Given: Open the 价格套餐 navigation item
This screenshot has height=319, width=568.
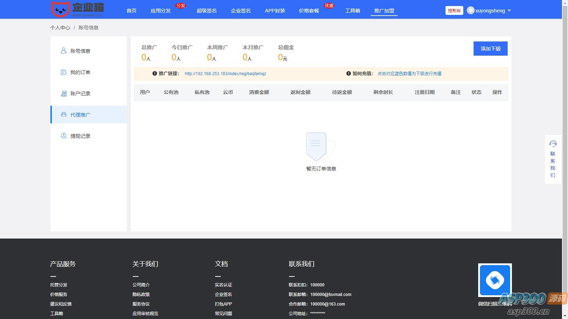Looking at the screenshot, I should [x=309, y=11].
